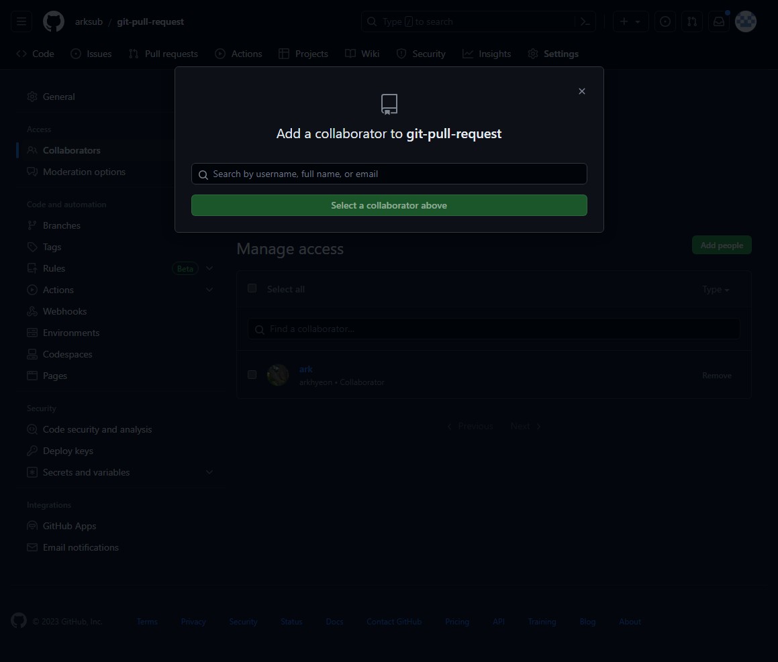Expand the sidebar Actions section chevron
This screenshot has width=778, height=662.
coord(209,290)
